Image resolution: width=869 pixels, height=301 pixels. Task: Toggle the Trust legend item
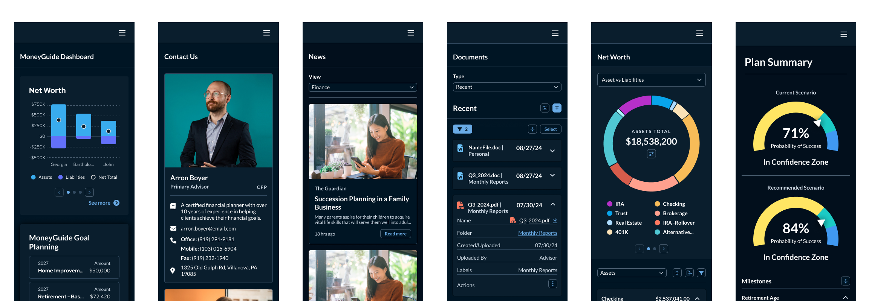[617, 213]
